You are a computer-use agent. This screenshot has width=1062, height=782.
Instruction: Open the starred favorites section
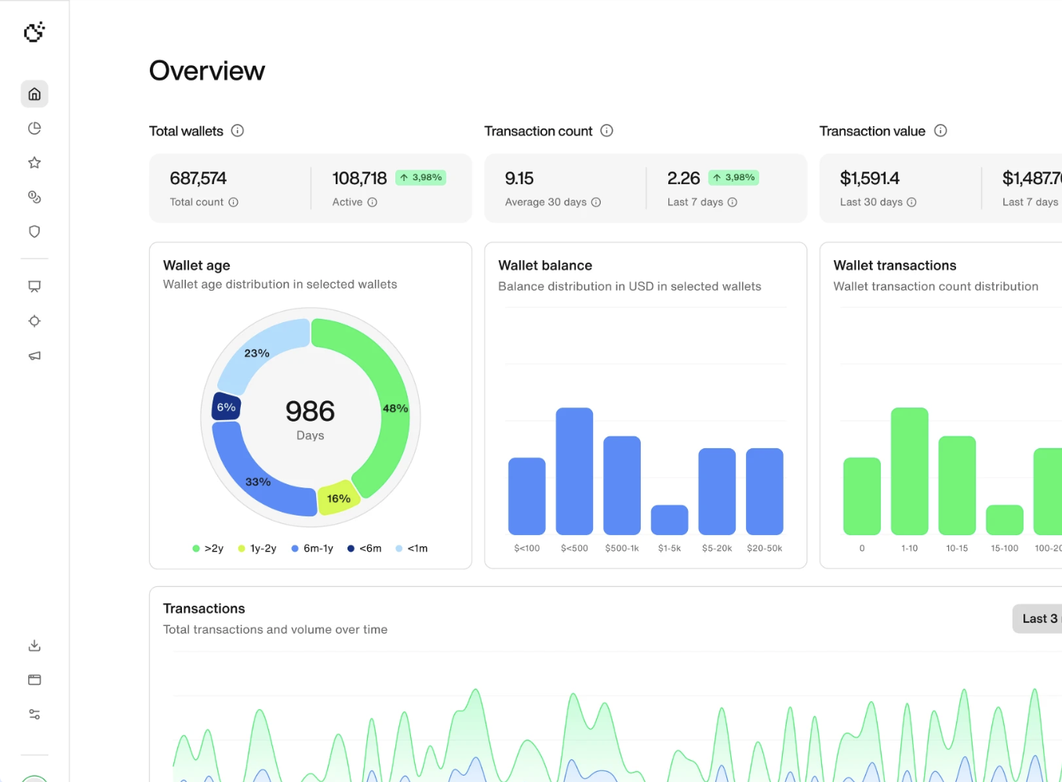pos(34,162)
